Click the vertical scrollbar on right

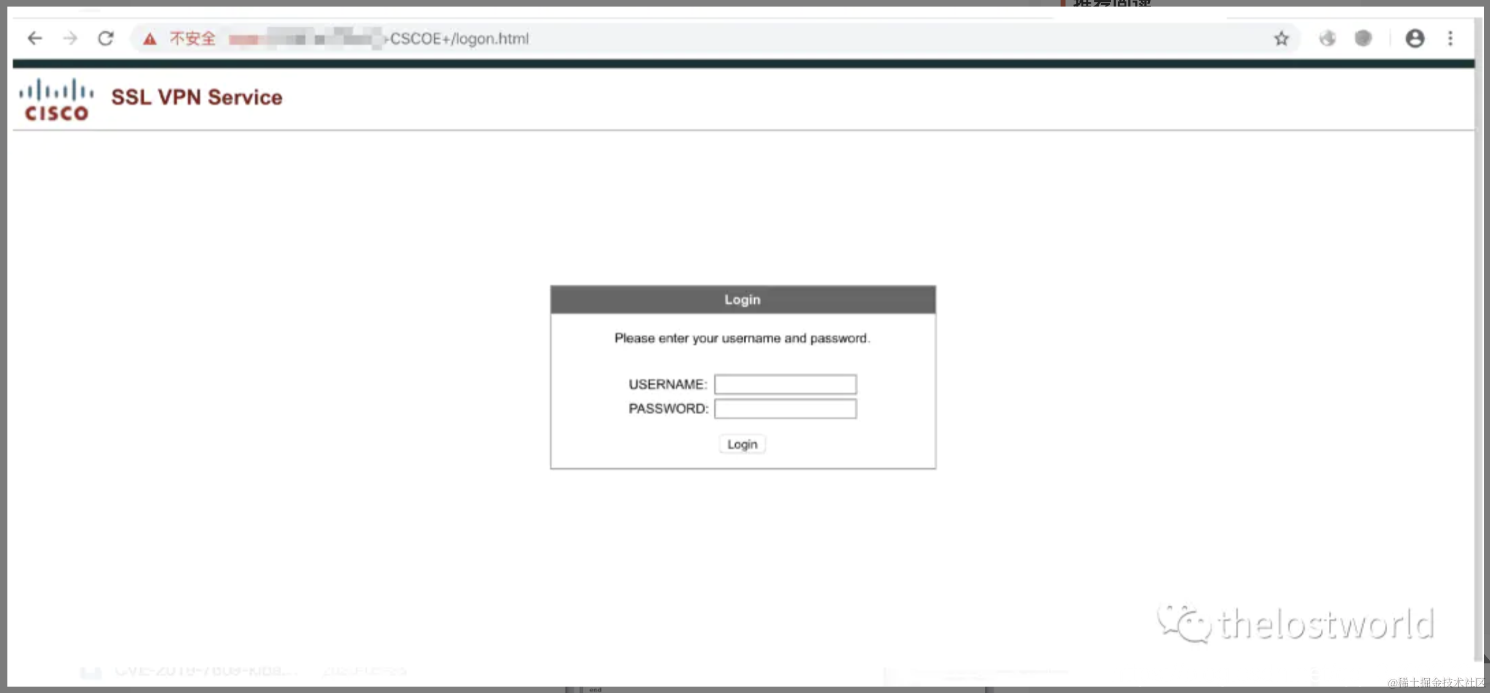tap(1480, 369)
